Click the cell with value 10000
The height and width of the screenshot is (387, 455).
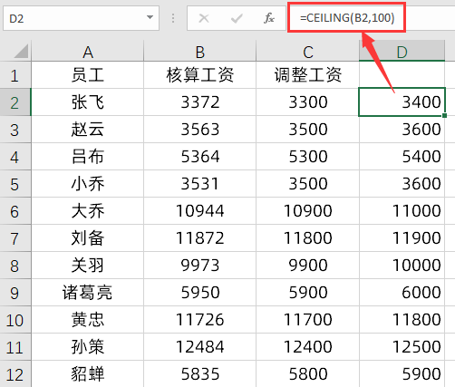402,266
